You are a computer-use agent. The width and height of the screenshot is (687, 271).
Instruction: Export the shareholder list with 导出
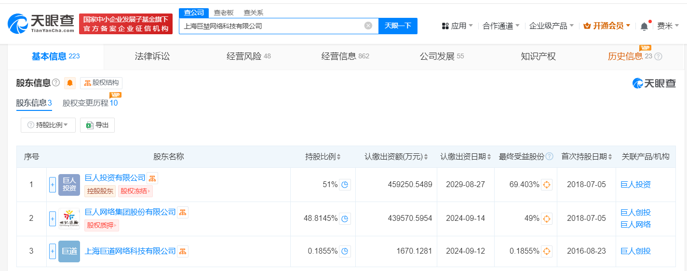(x=97, y=125)
